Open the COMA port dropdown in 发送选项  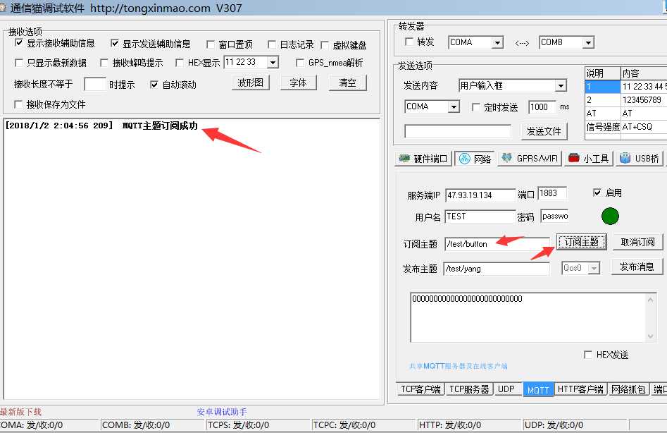point(454,107)
